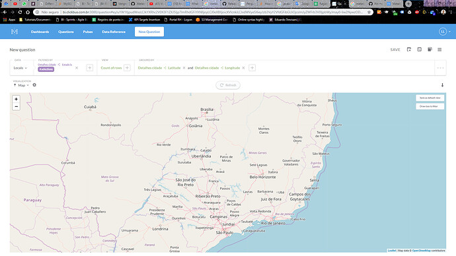Open the Map visualization dropdown
Viewport: 456px width, 256px height.
[x=22, y=85]
